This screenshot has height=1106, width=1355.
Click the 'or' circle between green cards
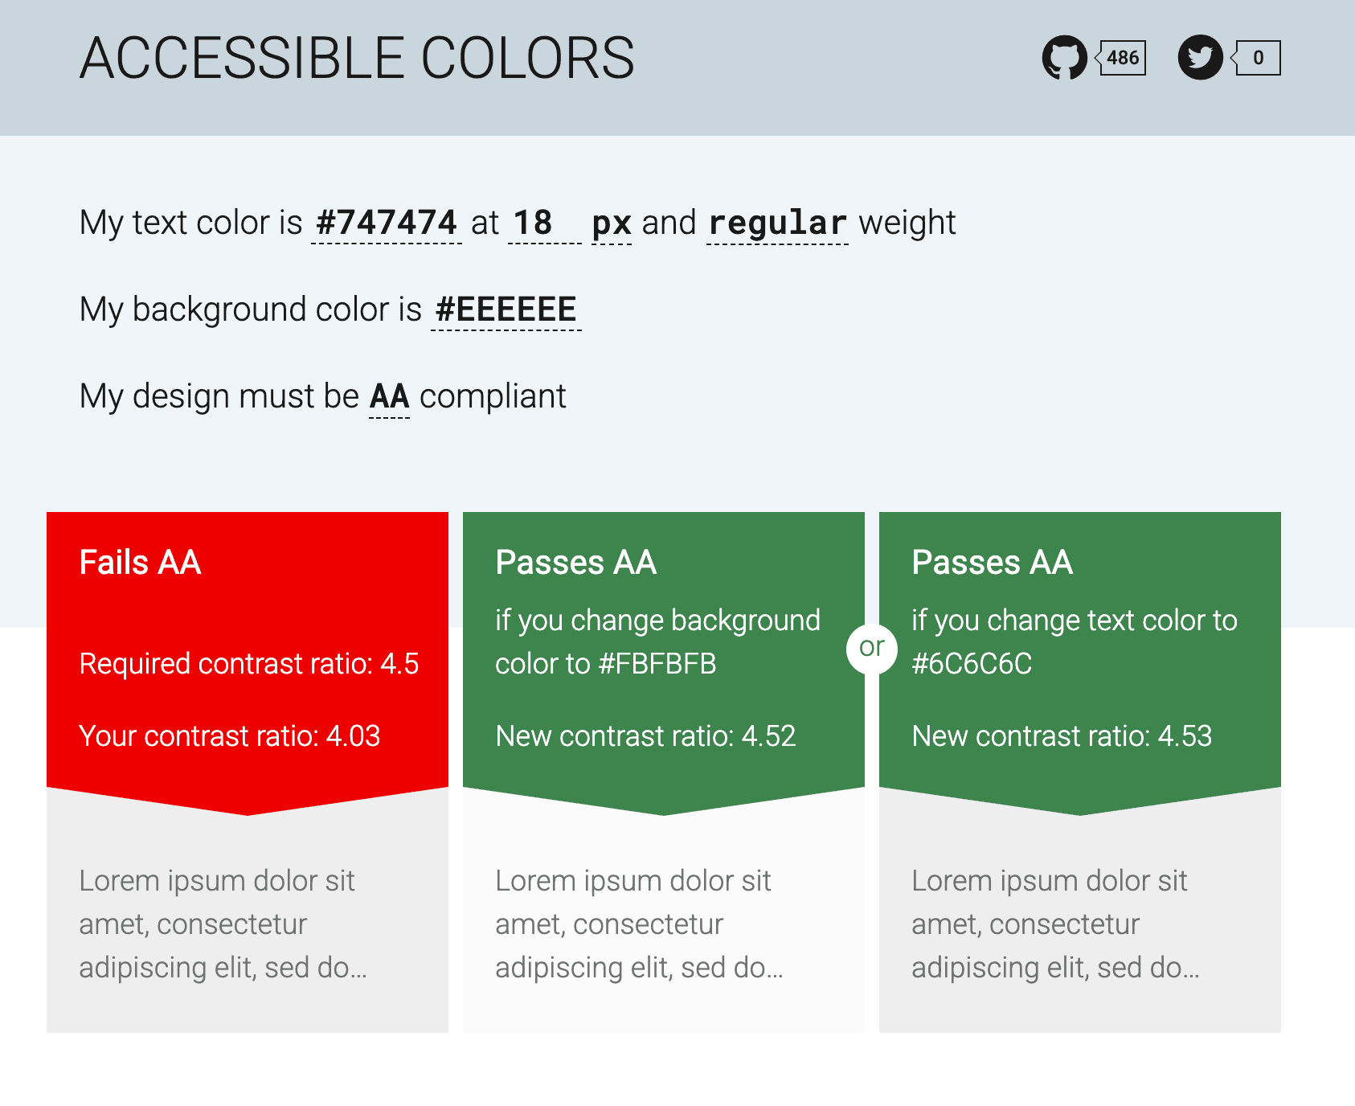click(x=872, y=648)
